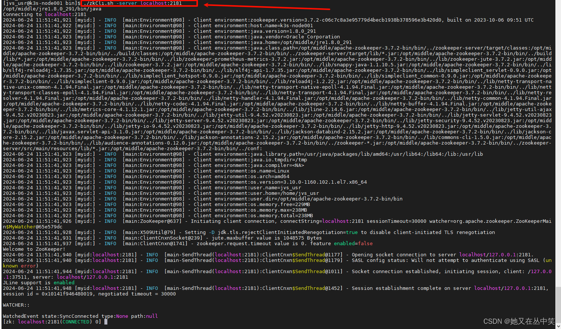Click the 'Initiating client connection' message
Viewport: 561px width, 329px height.
coord(233,221)
